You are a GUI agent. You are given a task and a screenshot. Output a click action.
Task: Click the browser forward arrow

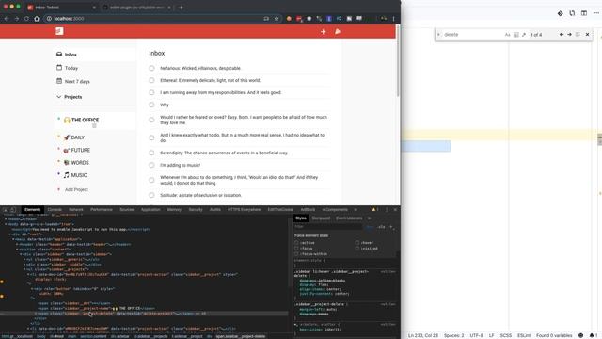[x=17, y=19]
